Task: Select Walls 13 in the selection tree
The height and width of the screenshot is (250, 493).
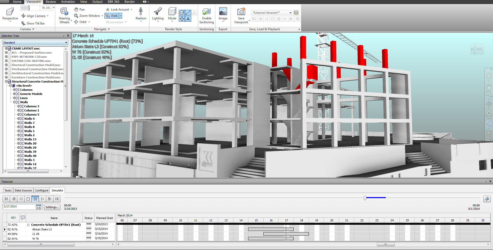Action: click(30, 139)
